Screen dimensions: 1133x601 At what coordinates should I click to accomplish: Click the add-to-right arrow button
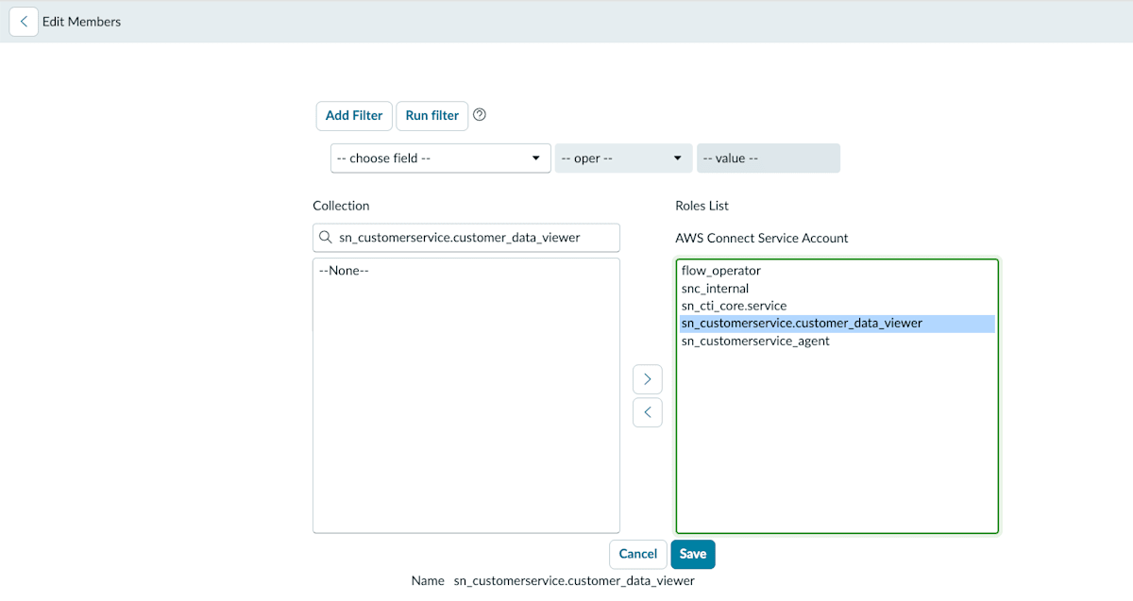click(x=648, y=379)
